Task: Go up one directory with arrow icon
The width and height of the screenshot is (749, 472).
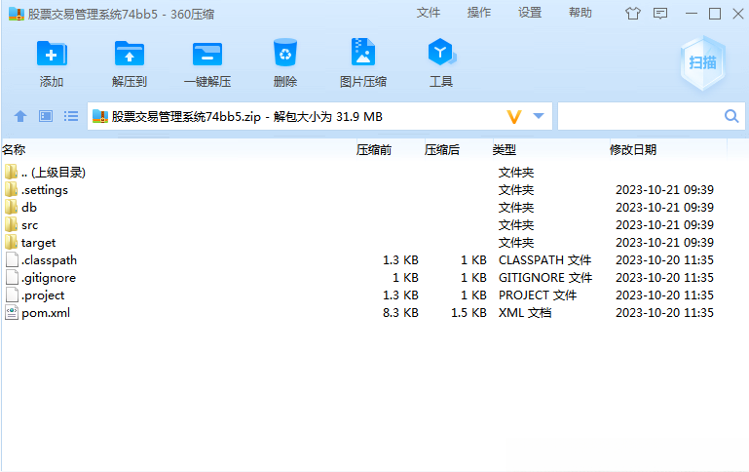Action: [20, 116]
